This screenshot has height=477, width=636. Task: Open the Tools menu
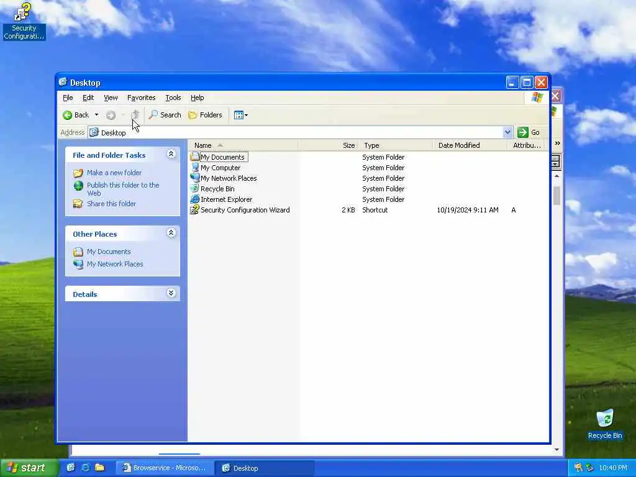point(173,98)
